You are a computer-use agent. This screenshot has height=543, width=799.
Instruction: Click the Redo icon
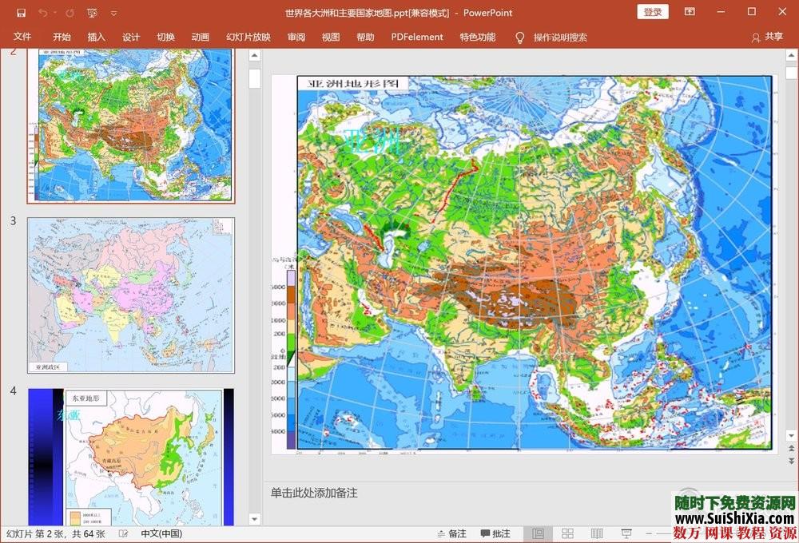tap(70, 13)
